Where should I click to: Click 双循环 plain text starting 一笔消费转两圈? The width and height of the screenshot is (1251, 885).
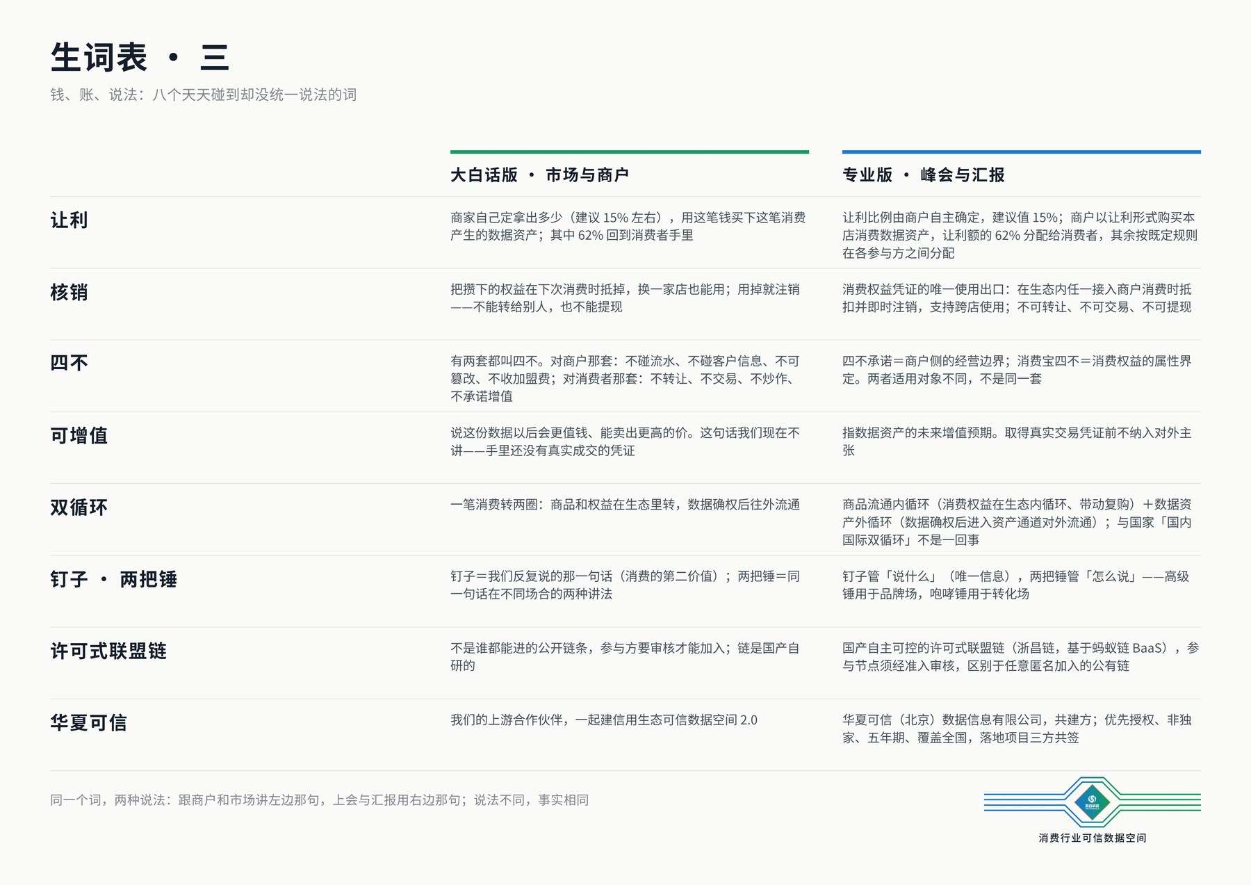625,505
